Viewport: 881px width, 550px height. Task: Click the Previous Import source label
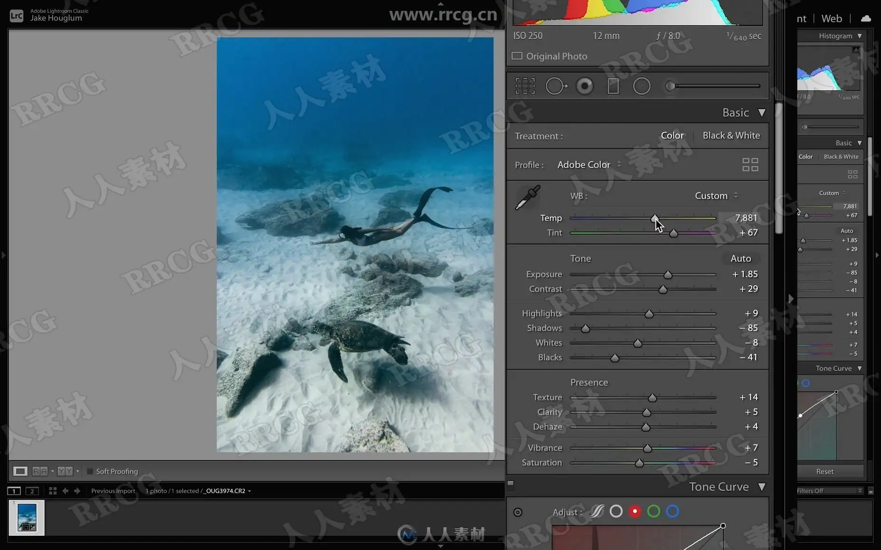pos(113,491)
